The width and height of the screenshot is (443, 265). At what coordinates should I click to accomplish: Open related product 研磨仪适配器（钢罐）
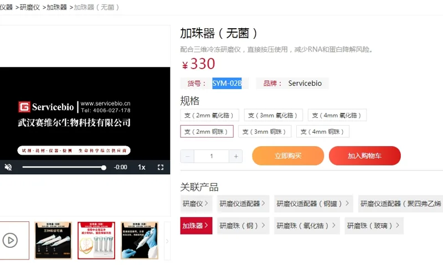(x=313, y=204)
